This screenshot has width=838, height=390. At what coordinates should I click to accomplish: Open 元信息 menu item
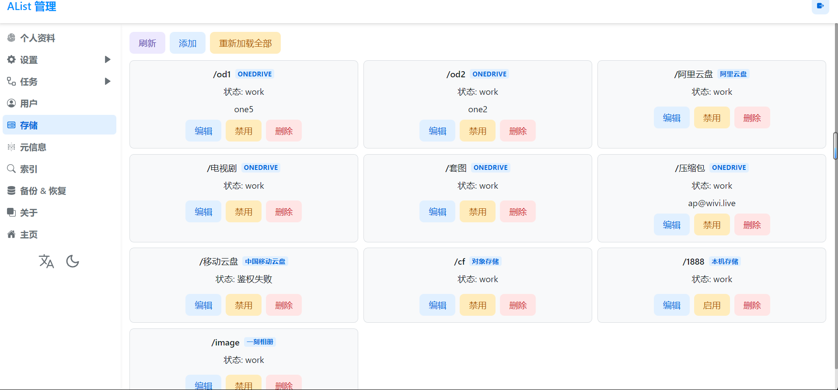point(59,147)
